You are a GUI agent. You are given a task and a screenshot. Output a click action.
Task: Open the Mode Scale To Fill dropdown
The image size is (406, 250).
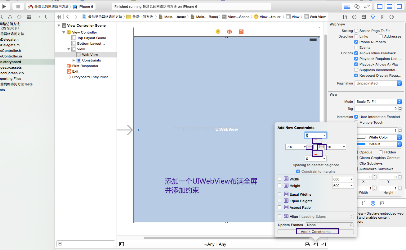click(378, 102)
